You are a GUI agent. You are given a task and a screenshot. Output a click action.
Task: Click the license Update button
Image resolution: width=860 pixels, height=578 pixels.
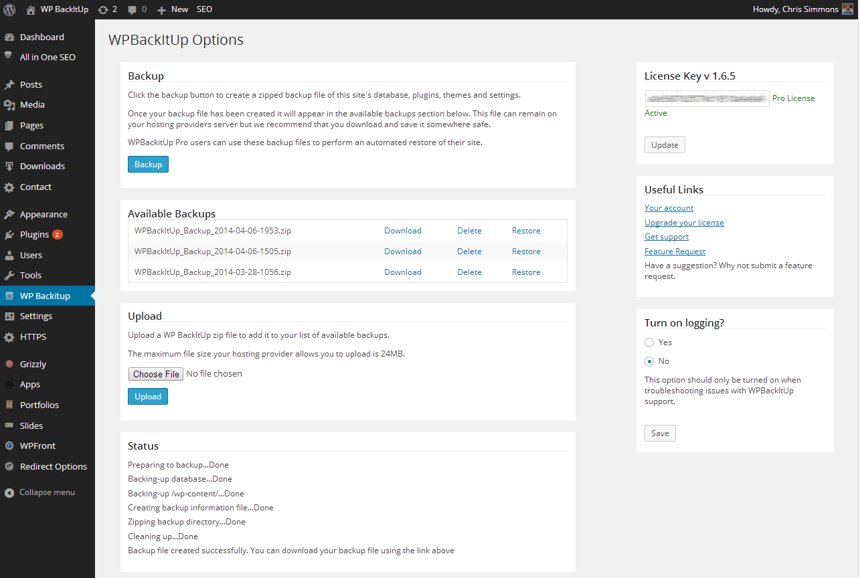coord(665,145)
